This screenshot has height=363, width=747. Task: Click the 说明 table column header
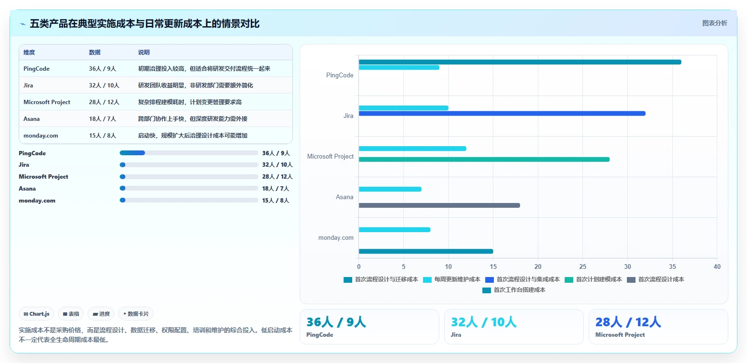click(144, 53)
